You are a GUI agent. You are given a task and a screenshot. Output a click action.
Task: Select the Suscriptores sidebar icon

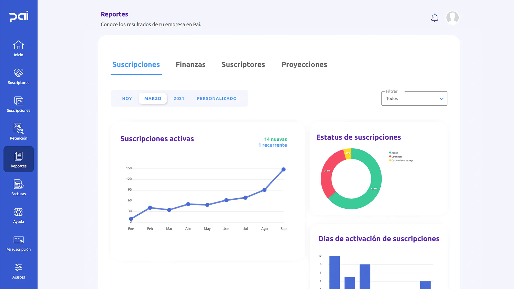tap(18, 76)
